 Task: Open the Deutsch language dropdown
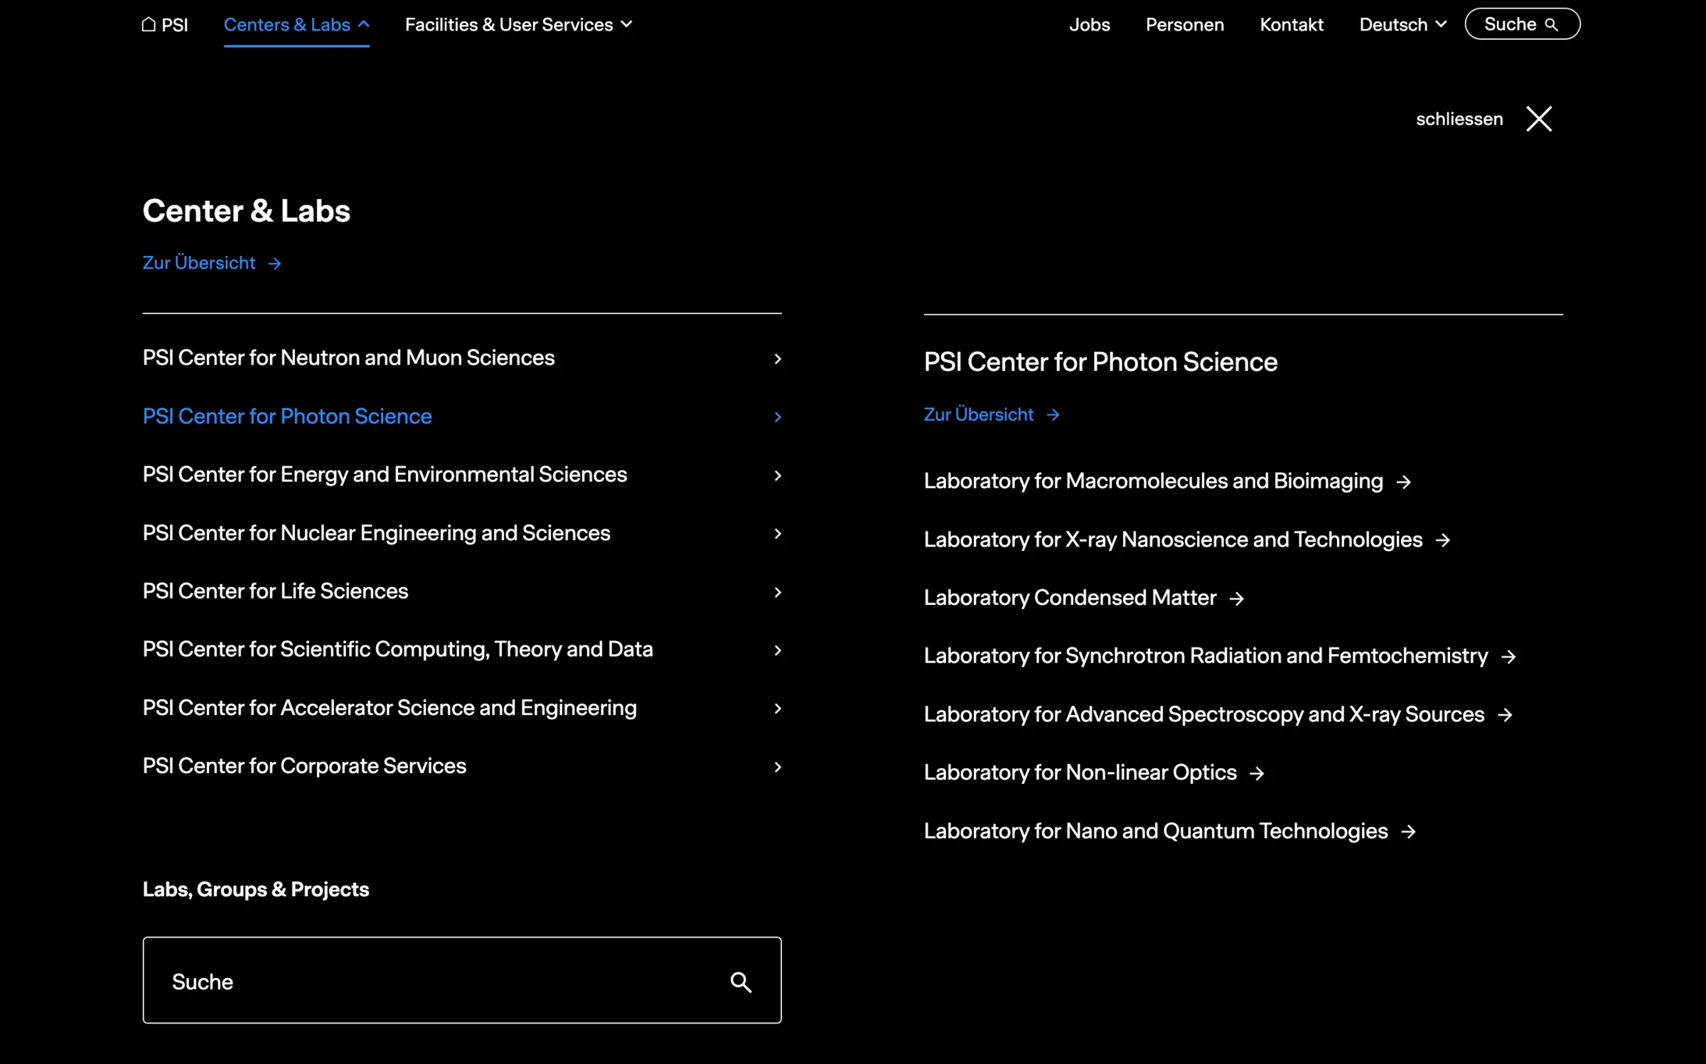click(x=1402, y=24)
